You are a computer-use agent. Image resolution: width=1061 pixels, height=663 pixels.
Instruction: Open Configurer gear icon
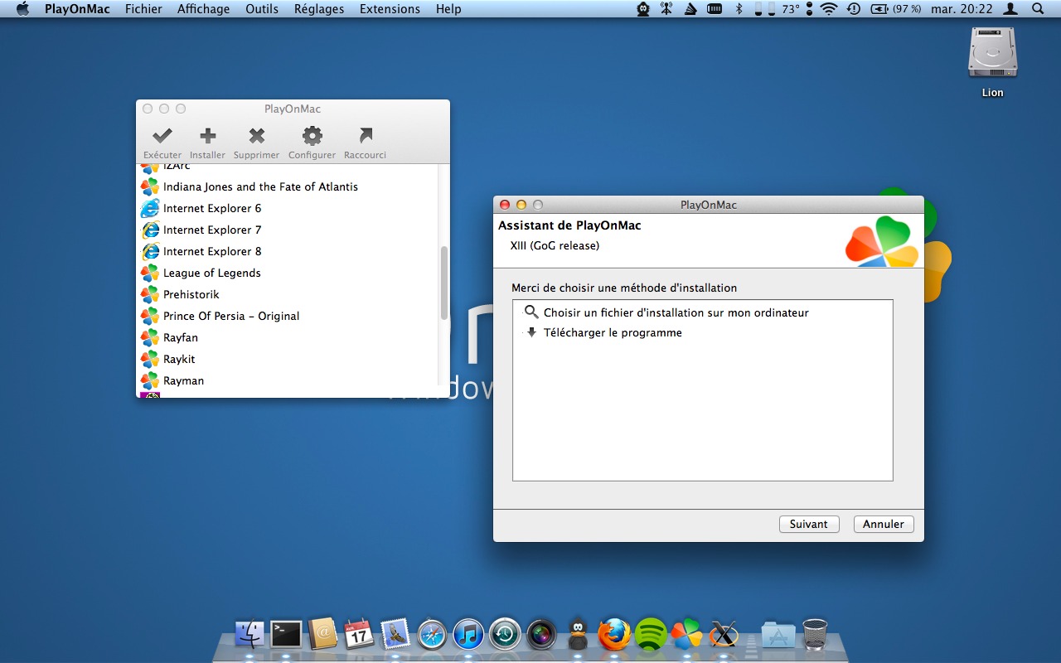[312, 137]
